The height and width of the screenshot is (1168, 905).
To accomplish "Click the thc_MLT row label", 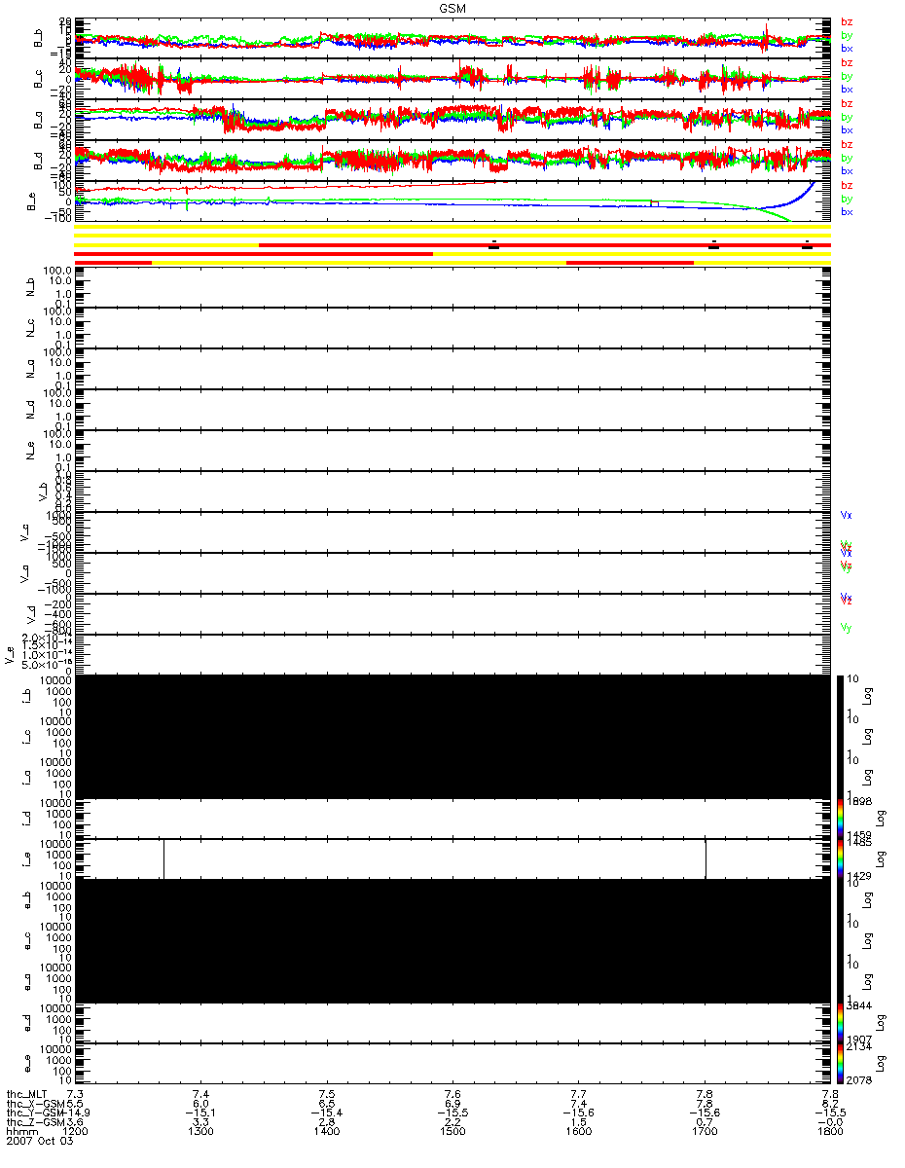I will (27, 1093).
